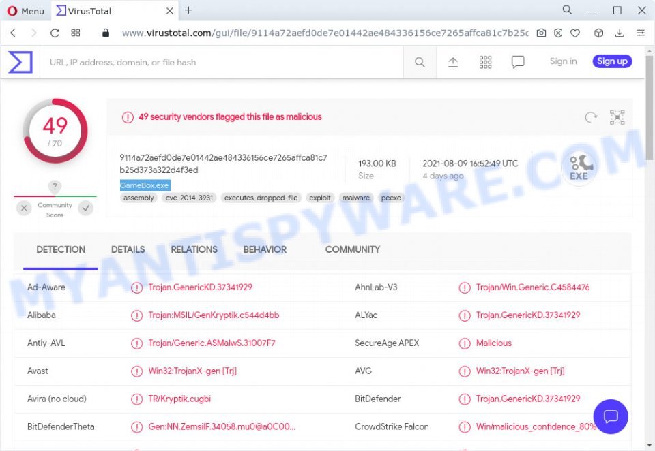Click the executes-dropped-file tag

tap(261, 198)
